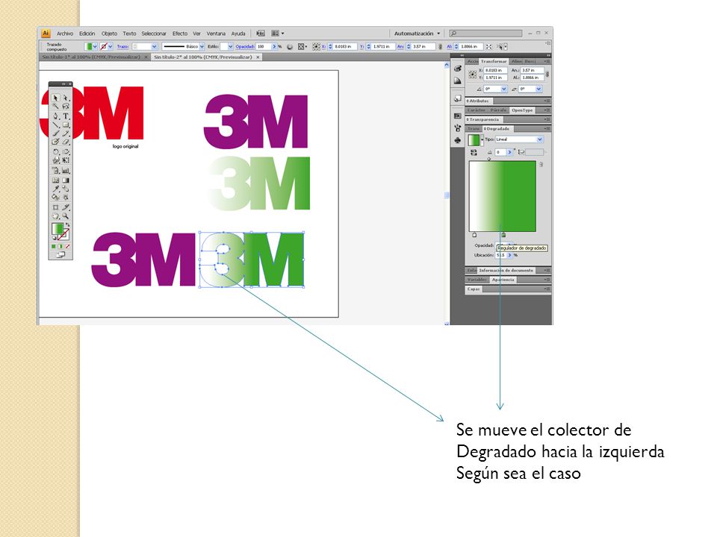
Task: Select the Hand tool
Action: [55, 216]
